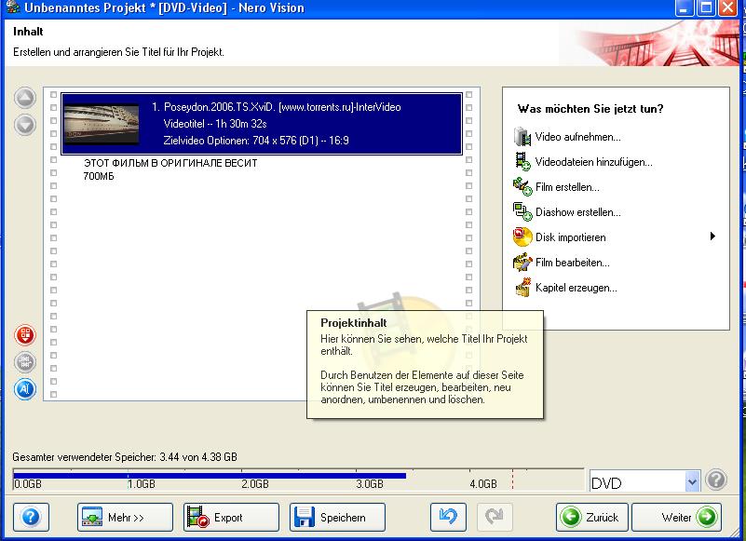This screenshot has width=746, height=541.
Task: Select the Poseydon video title thumbnail
Action: tap(101, 123)
